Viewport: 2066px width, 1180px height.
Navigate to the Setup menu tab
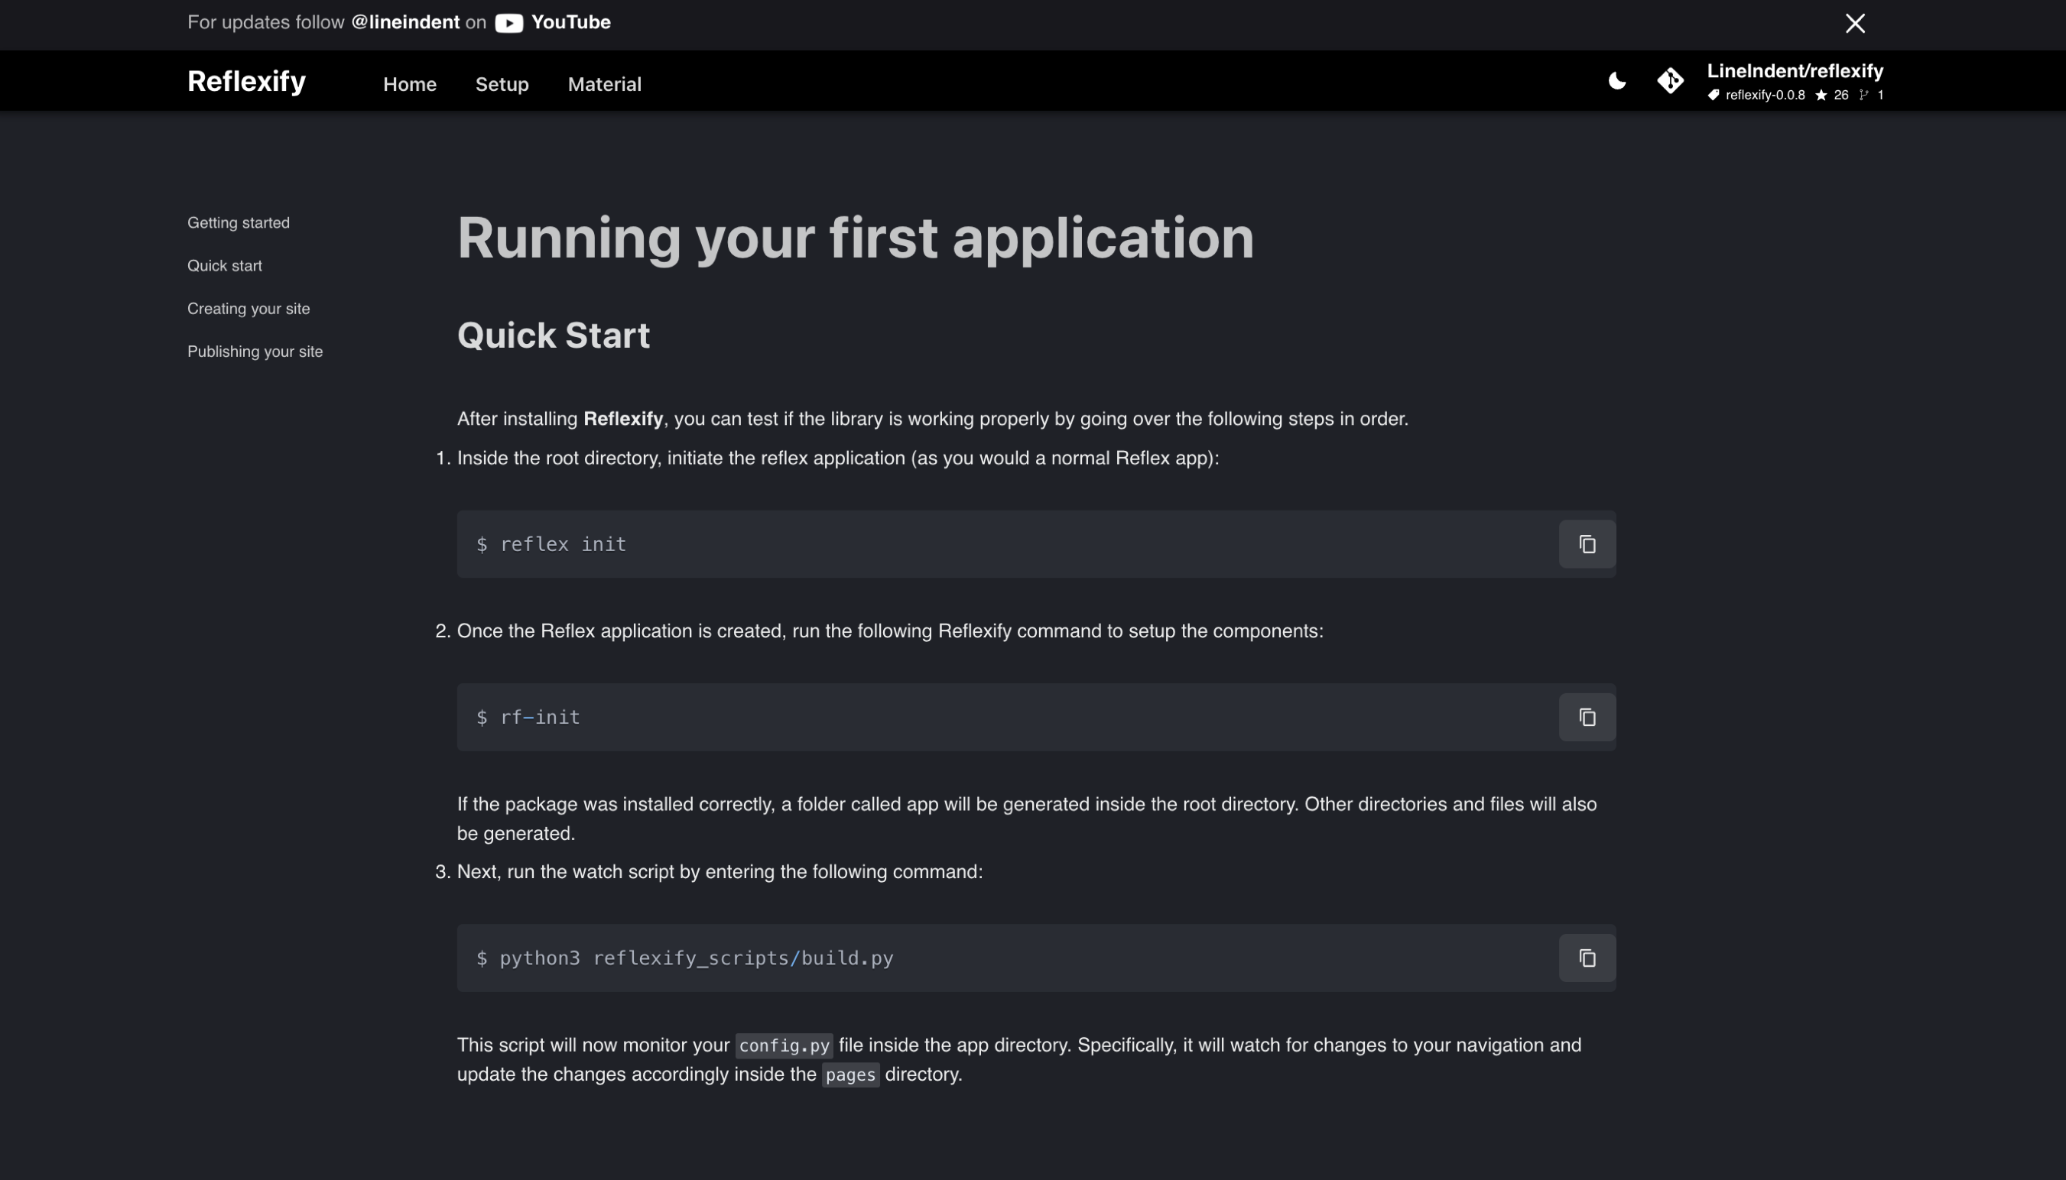point(502,85)
